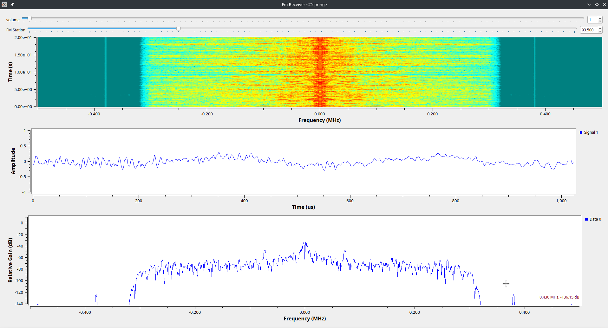Click the volume slider handle
Viewport: 608px width, 328px height.
click(29, 18)
